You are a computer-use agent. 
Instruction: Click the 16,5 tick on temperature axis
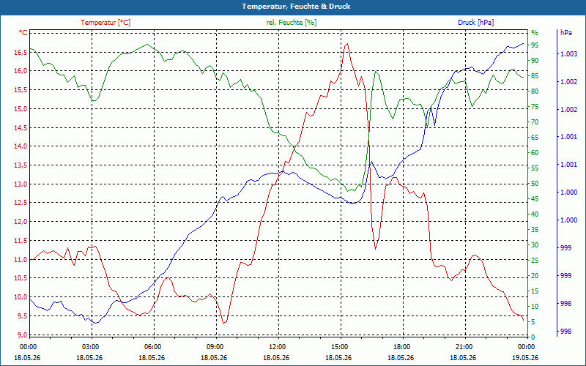tap(21, 52)
